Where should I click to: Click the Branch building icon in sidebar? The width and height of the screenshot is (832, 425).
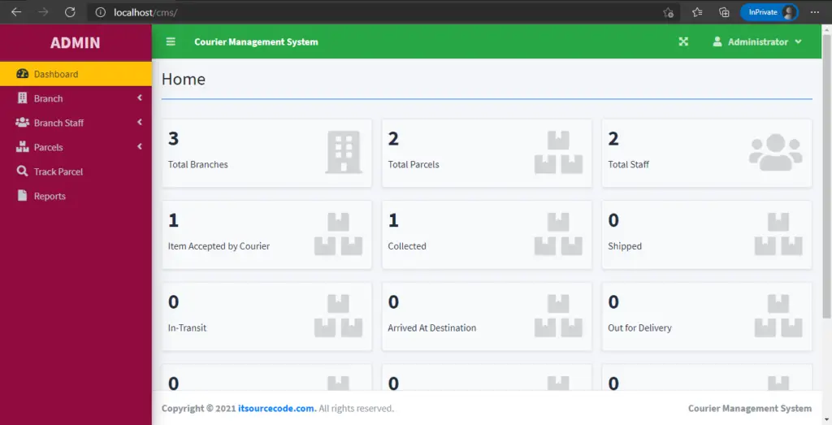[22, 98]
